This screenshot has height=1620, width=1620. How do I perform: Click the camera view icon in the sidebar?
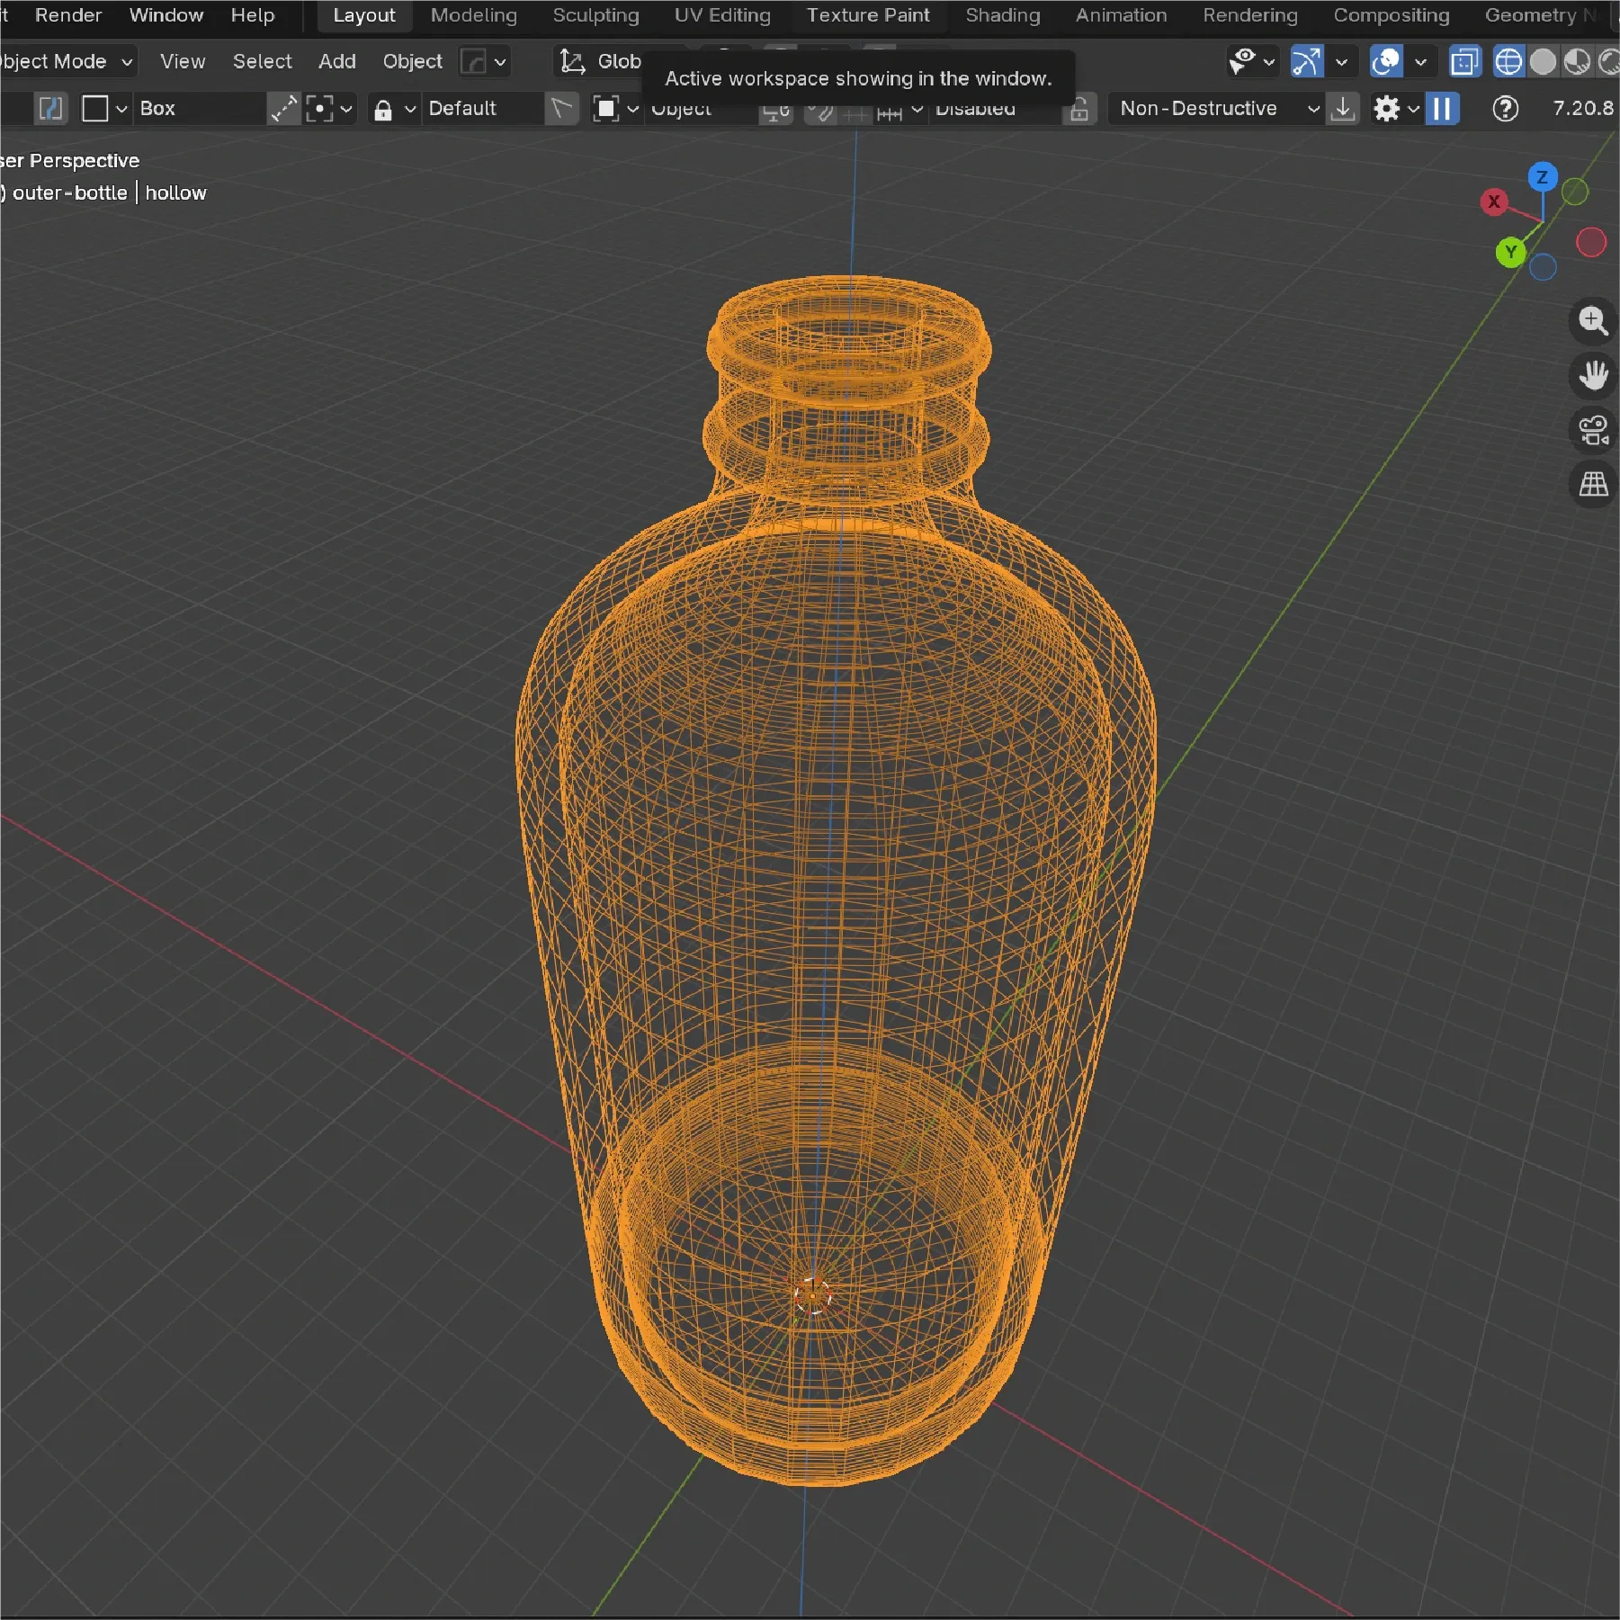tap(1591, 430)
